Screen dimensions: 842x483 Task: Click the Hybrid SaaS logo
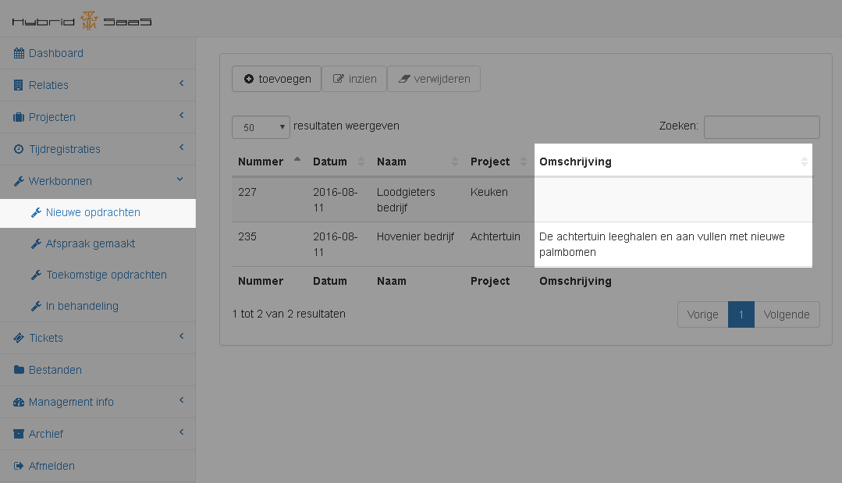(82, 20)
